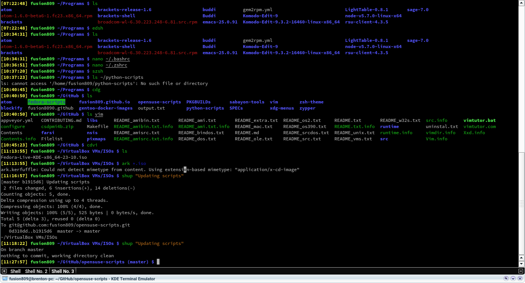The image size is (525, 283).
Task: Click the Xxd.info filename
Action: point(474,133)
